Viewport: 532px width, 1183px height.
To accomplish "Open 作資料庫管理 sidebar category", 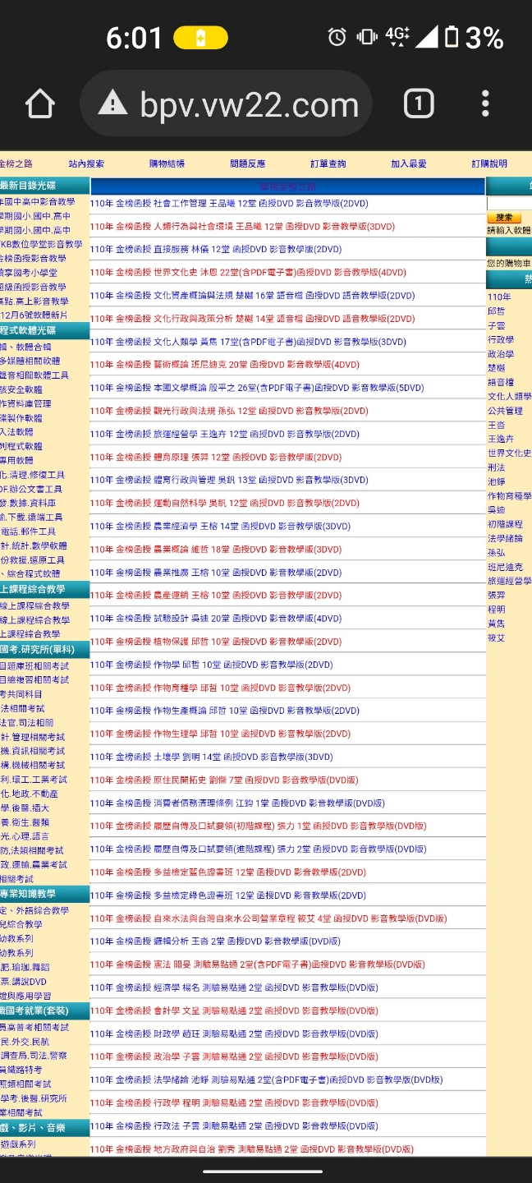I will click(25, 403).
